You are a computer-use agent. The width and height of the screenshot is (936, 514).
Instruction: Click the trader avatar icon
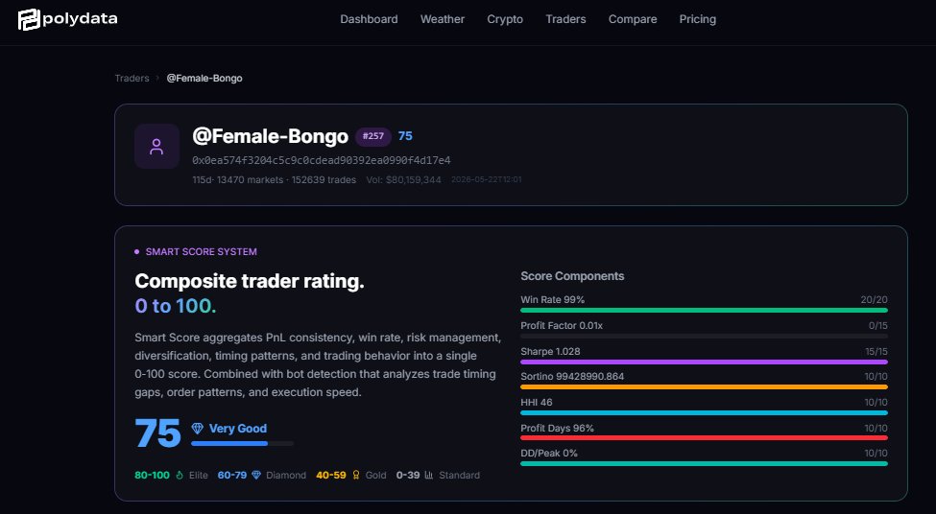(x=156, y=147)
